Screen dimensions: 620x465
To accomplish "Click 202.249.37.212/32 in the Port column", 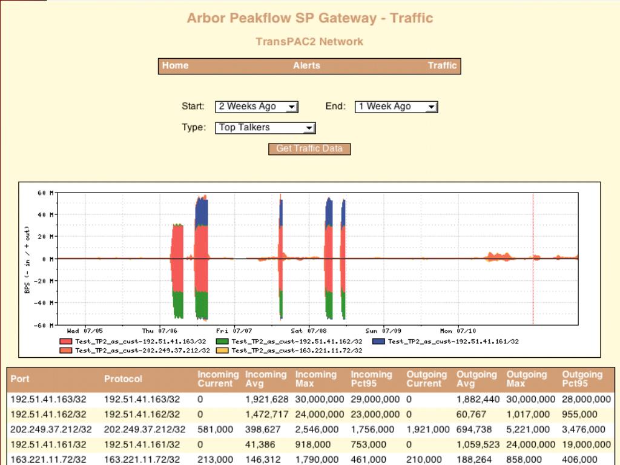I will (x=51, y=429).
